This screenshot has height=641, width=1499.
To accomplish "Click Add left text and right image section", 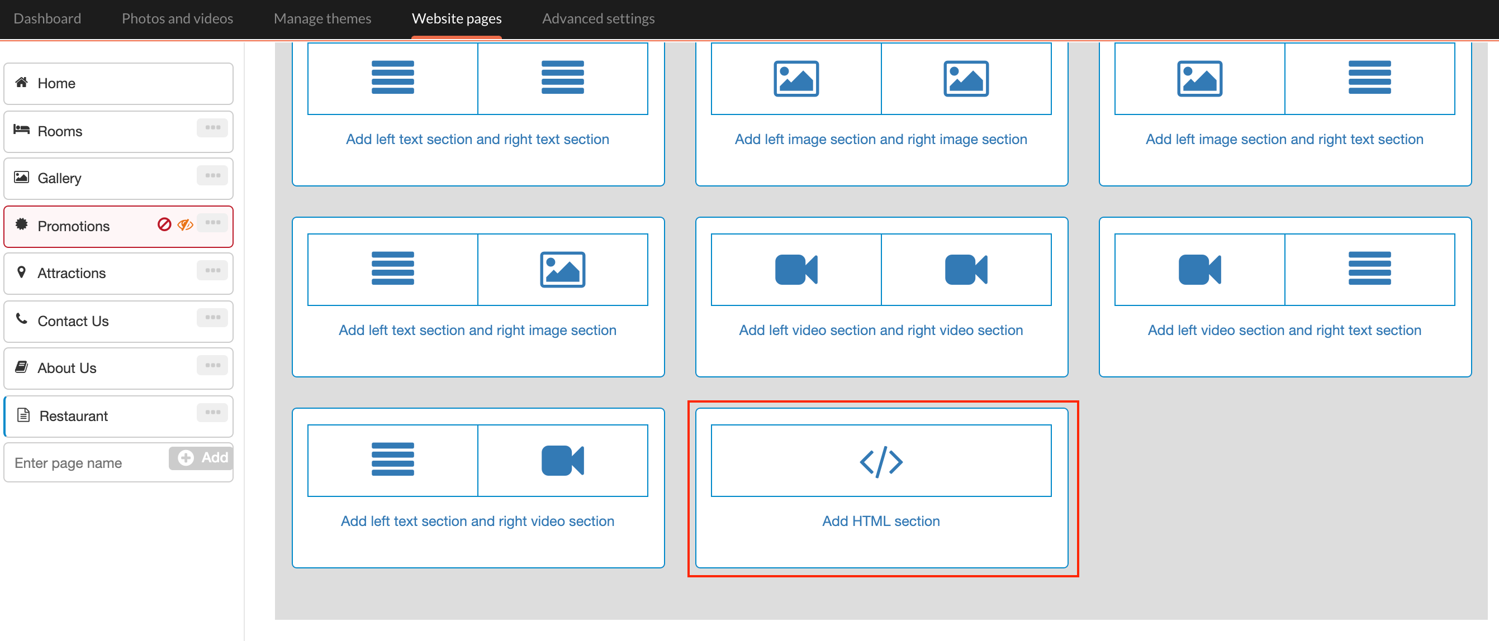I will click(477, 330).
